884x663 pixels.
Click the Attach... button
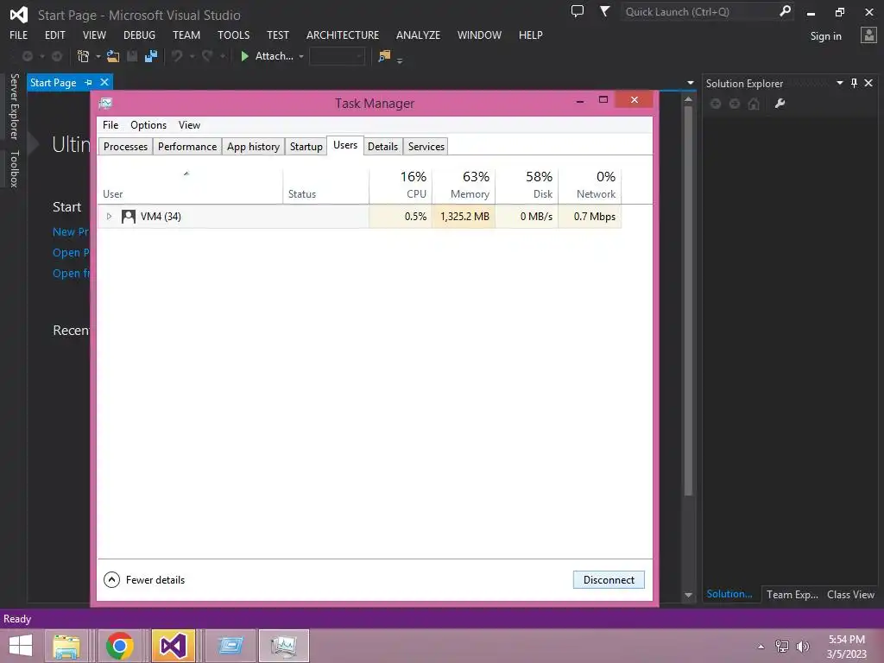(x=274, y=56)
